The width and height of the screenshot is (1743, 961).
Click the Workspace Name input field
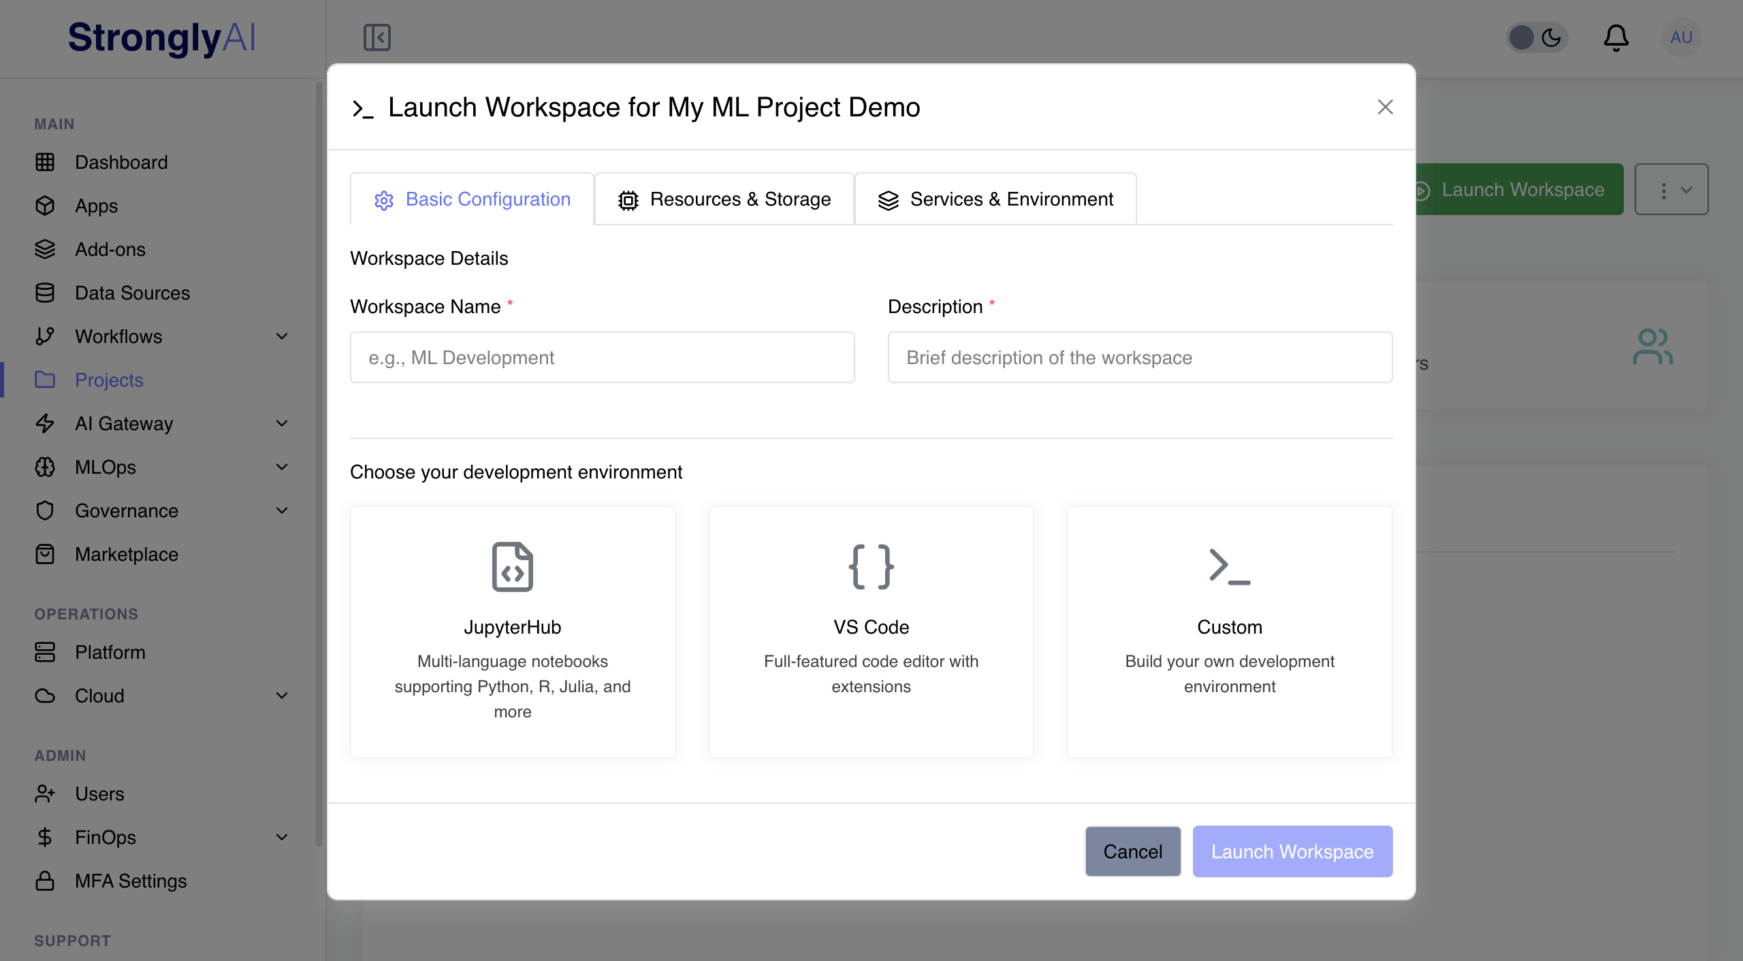602,357
